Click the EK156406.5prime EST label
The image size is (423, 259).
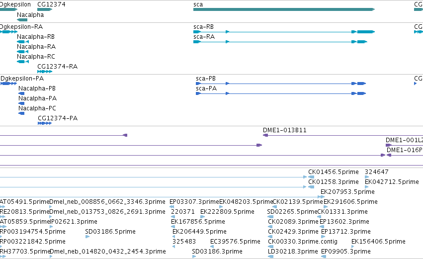tap(378, 242)
